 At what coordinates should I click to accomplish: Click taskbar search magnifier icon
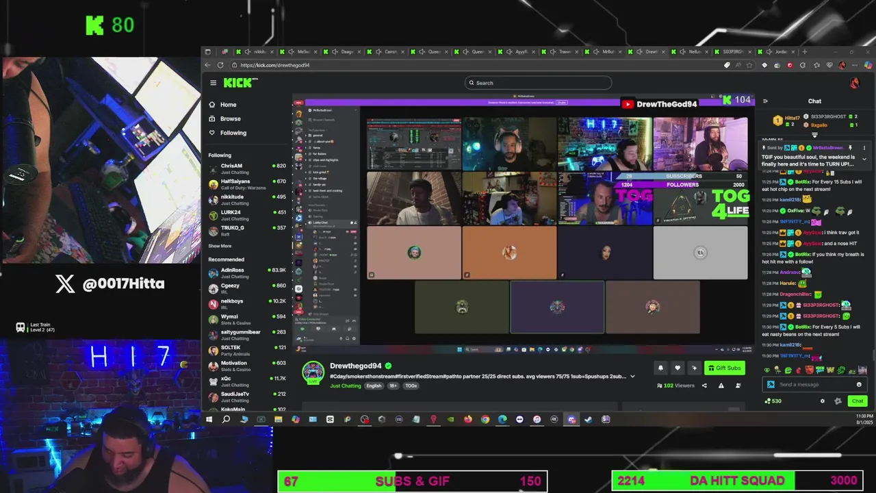pos(226,419)
